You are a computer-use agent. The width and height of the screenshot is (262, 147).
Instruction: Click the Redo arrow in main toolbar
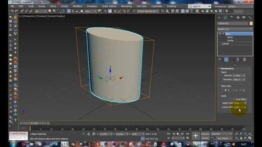click(x=16, y=11)
